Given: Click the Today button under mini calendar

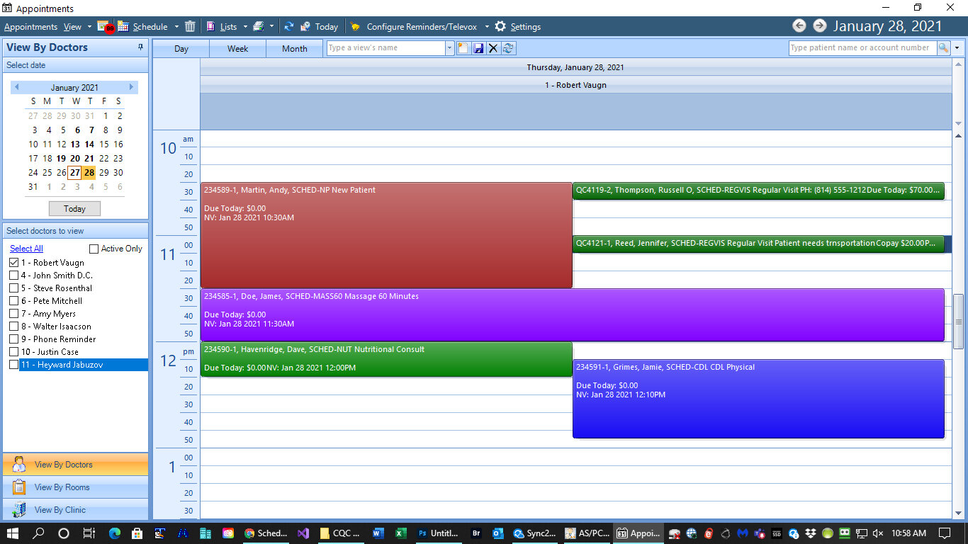Looking at the screenshot, I should (x=74, y=209).
